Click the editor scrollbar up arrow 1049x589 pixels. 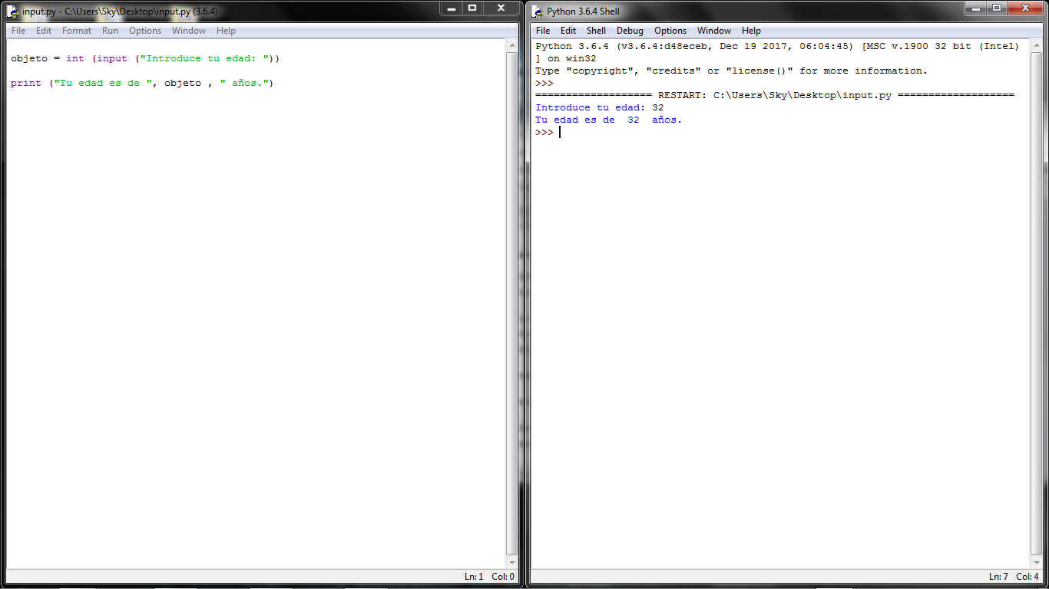[x=512, y=46]
